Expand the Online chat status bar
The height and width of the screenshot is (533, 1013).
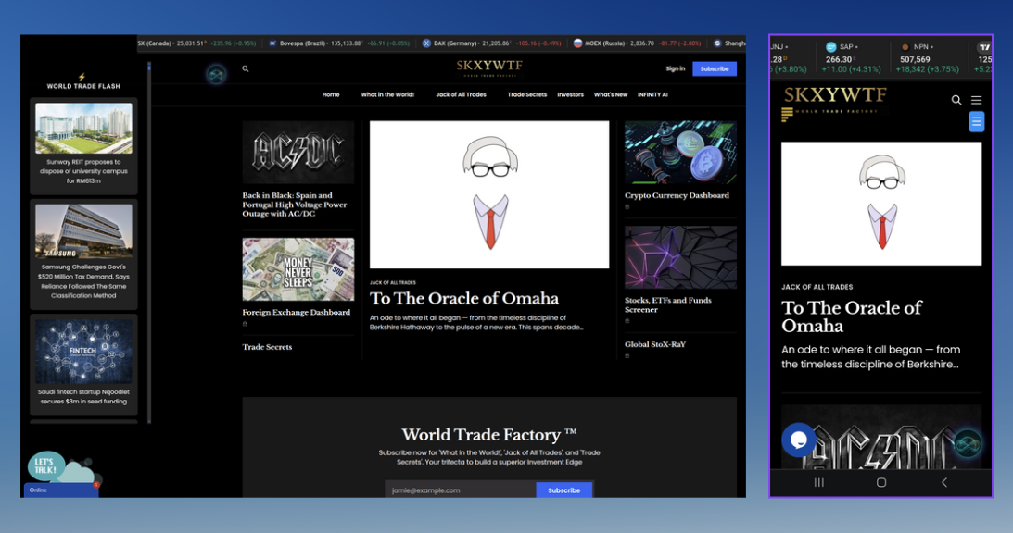[60, 490]
